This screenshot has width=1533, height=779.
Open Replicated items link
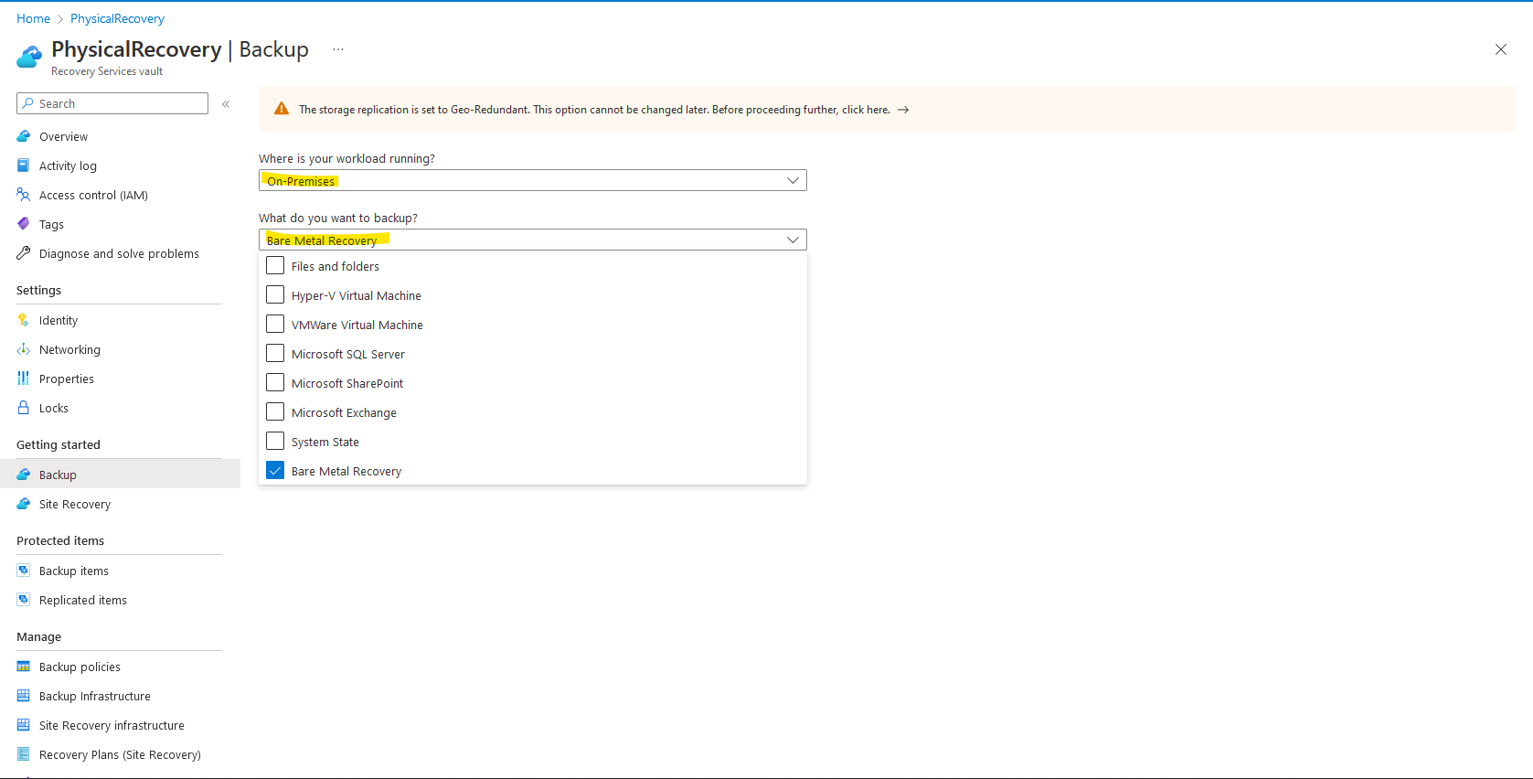(83, 601)
